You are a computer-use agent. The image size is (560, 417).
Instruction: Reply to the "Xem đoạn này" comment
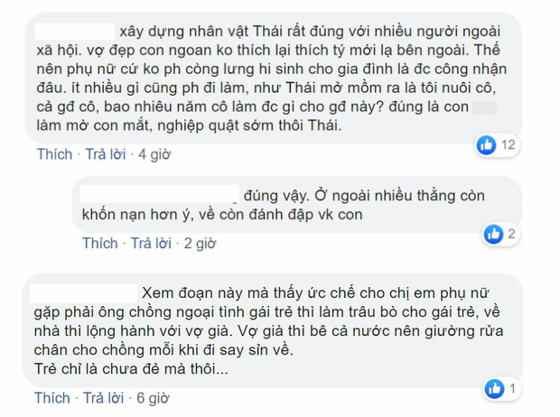[x=105, y=398]
